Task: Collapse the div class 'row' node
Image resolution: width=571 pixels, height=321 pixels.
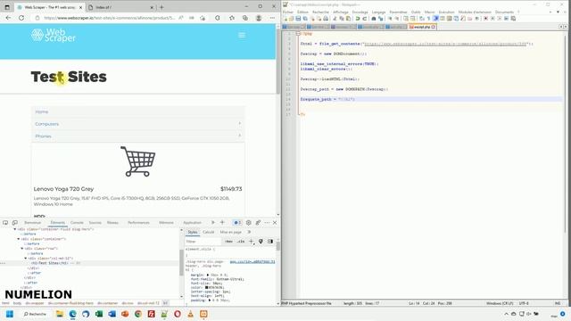Action: (x=22, y=249)
